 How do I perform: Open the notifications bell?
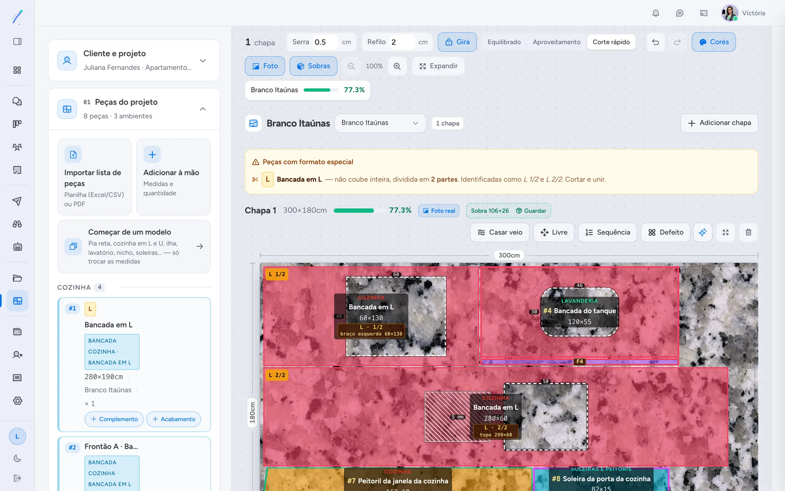click(x=655, y=13)
